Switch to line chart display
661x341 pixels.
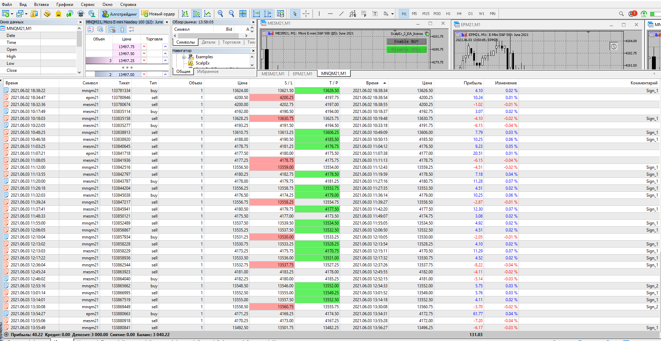pos(208,14)
